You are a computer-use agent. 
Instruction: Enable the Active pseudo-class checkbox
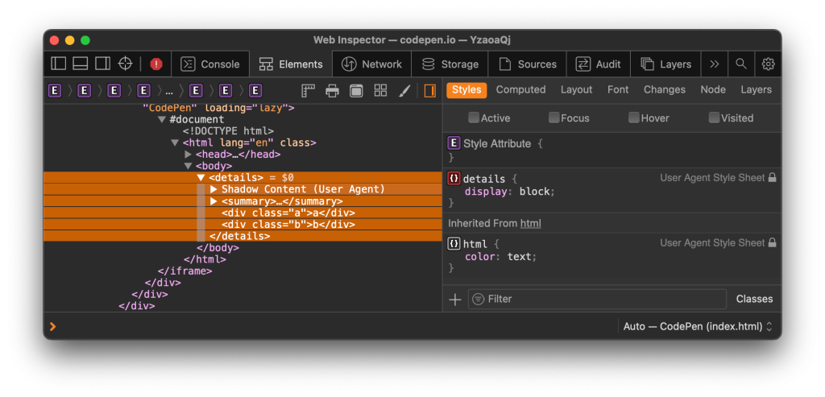(x=474, y=118)
